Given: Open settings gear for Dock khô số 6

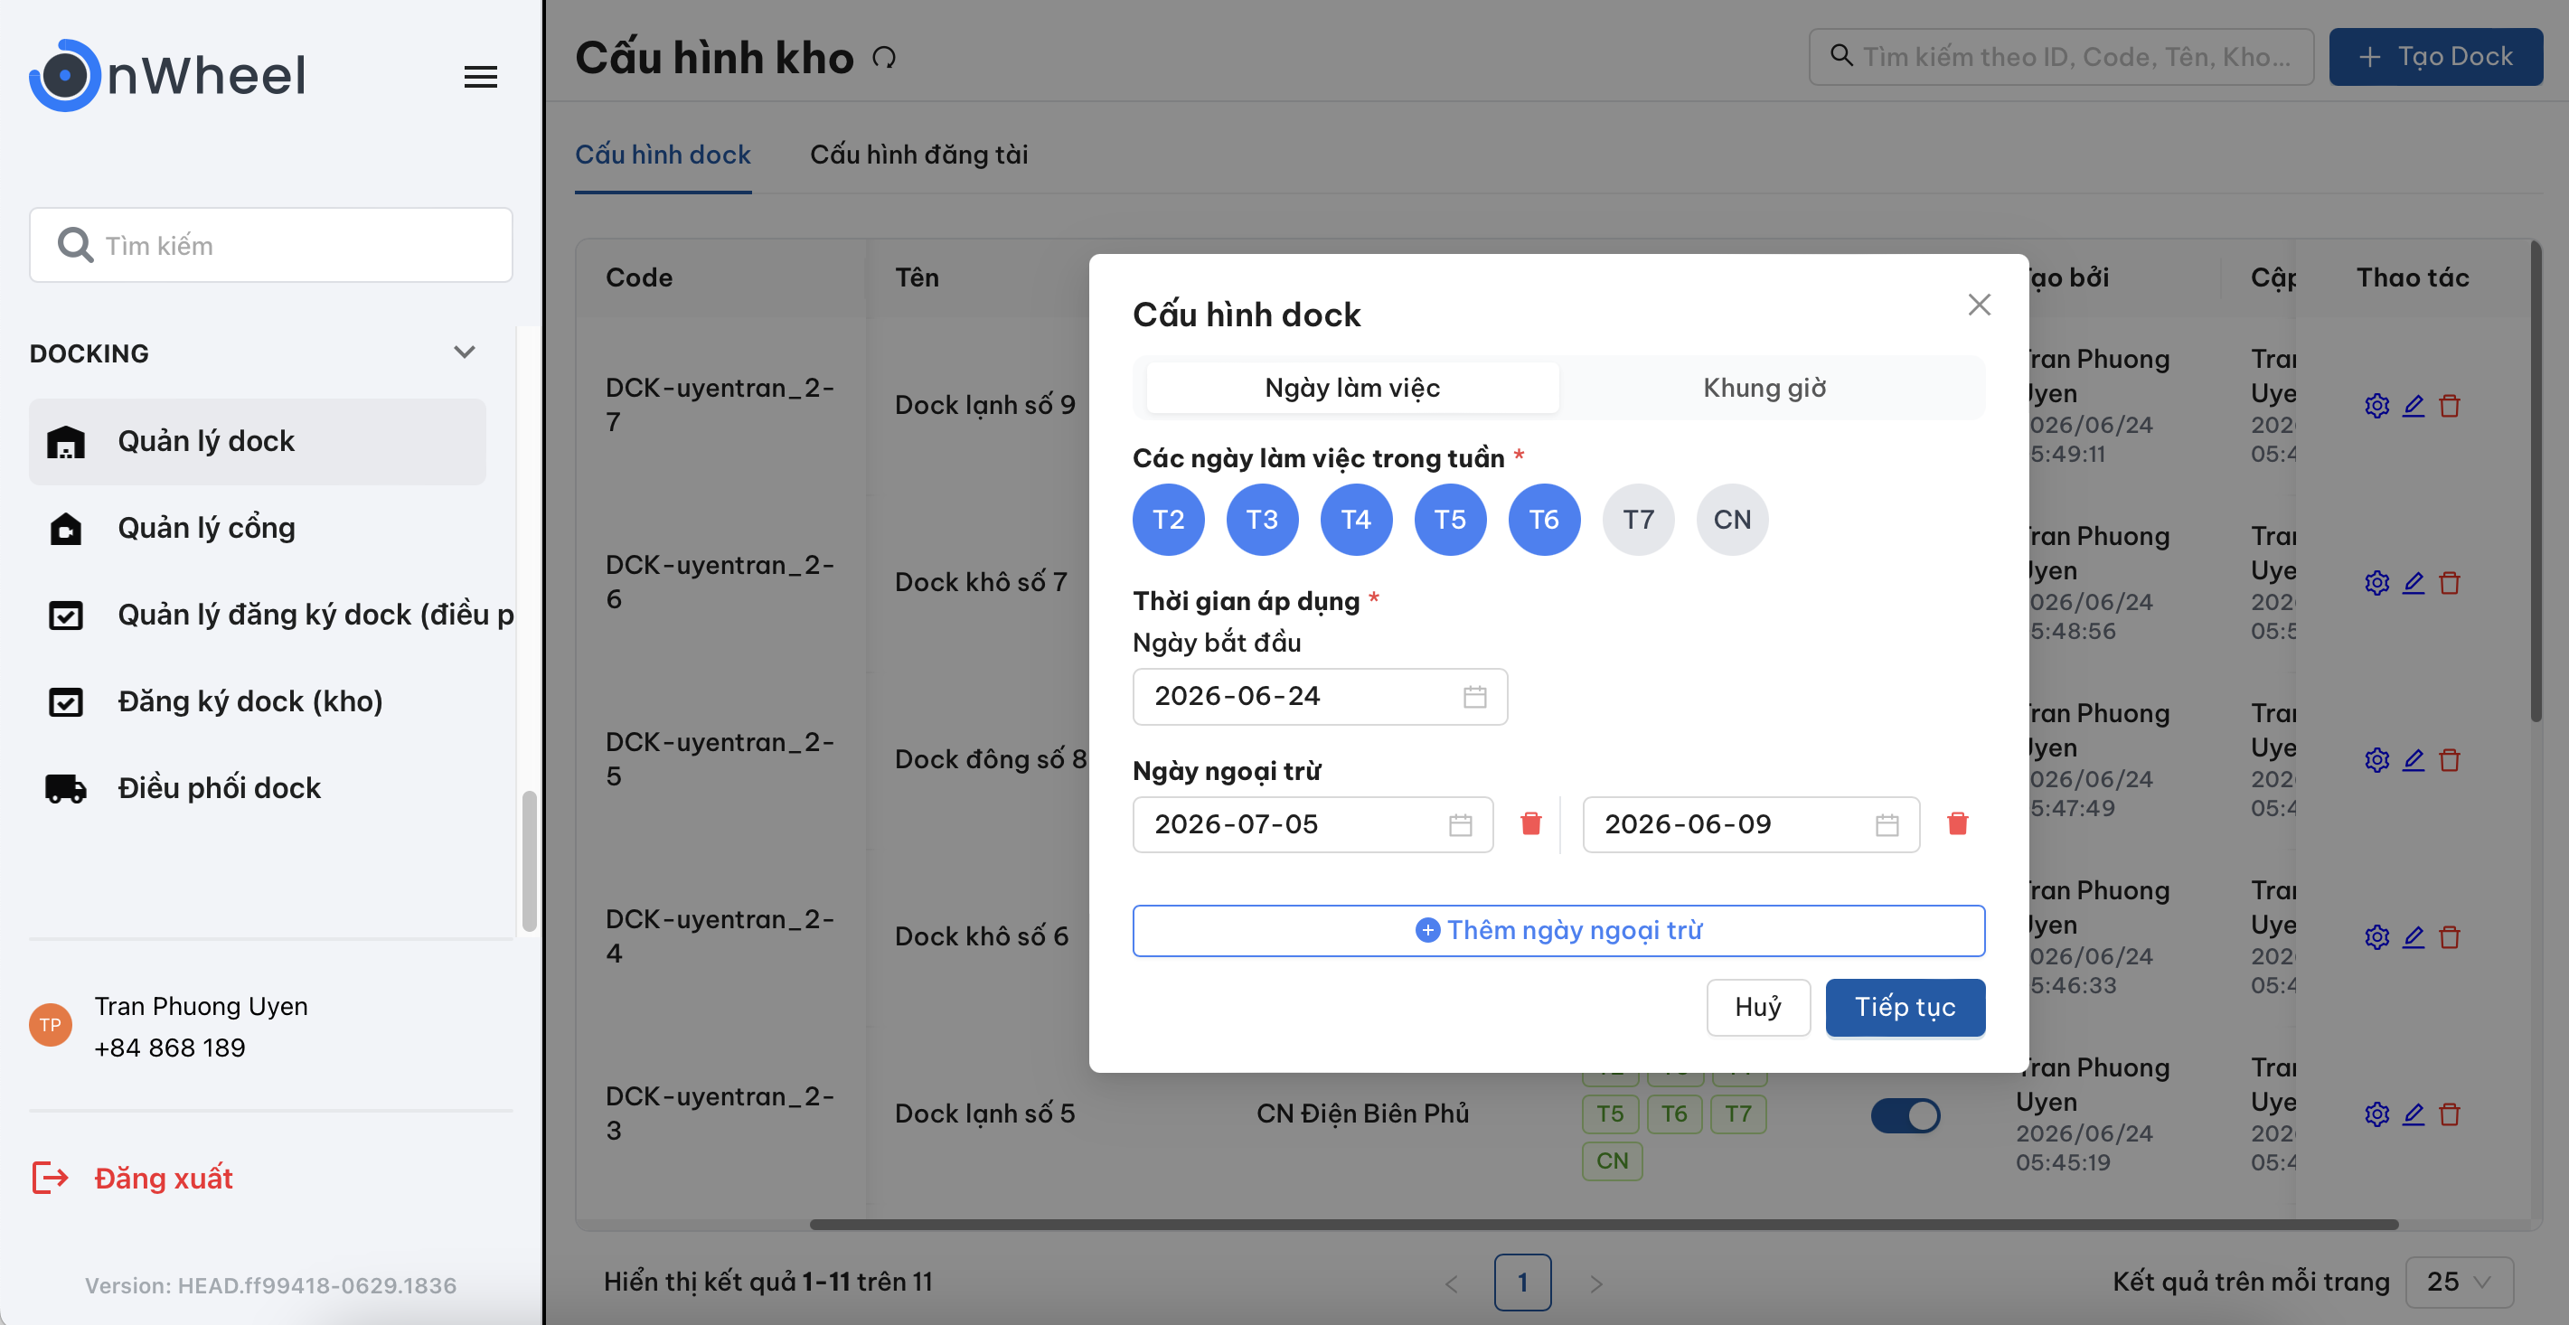Looking at the screenshot, I should pyautogui.click(x=2376, y=937).
